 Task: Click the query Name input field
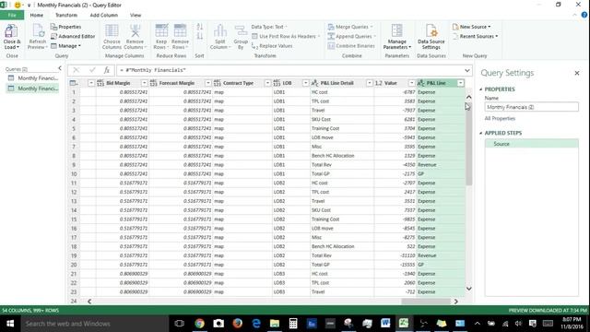tap(531, 107)
